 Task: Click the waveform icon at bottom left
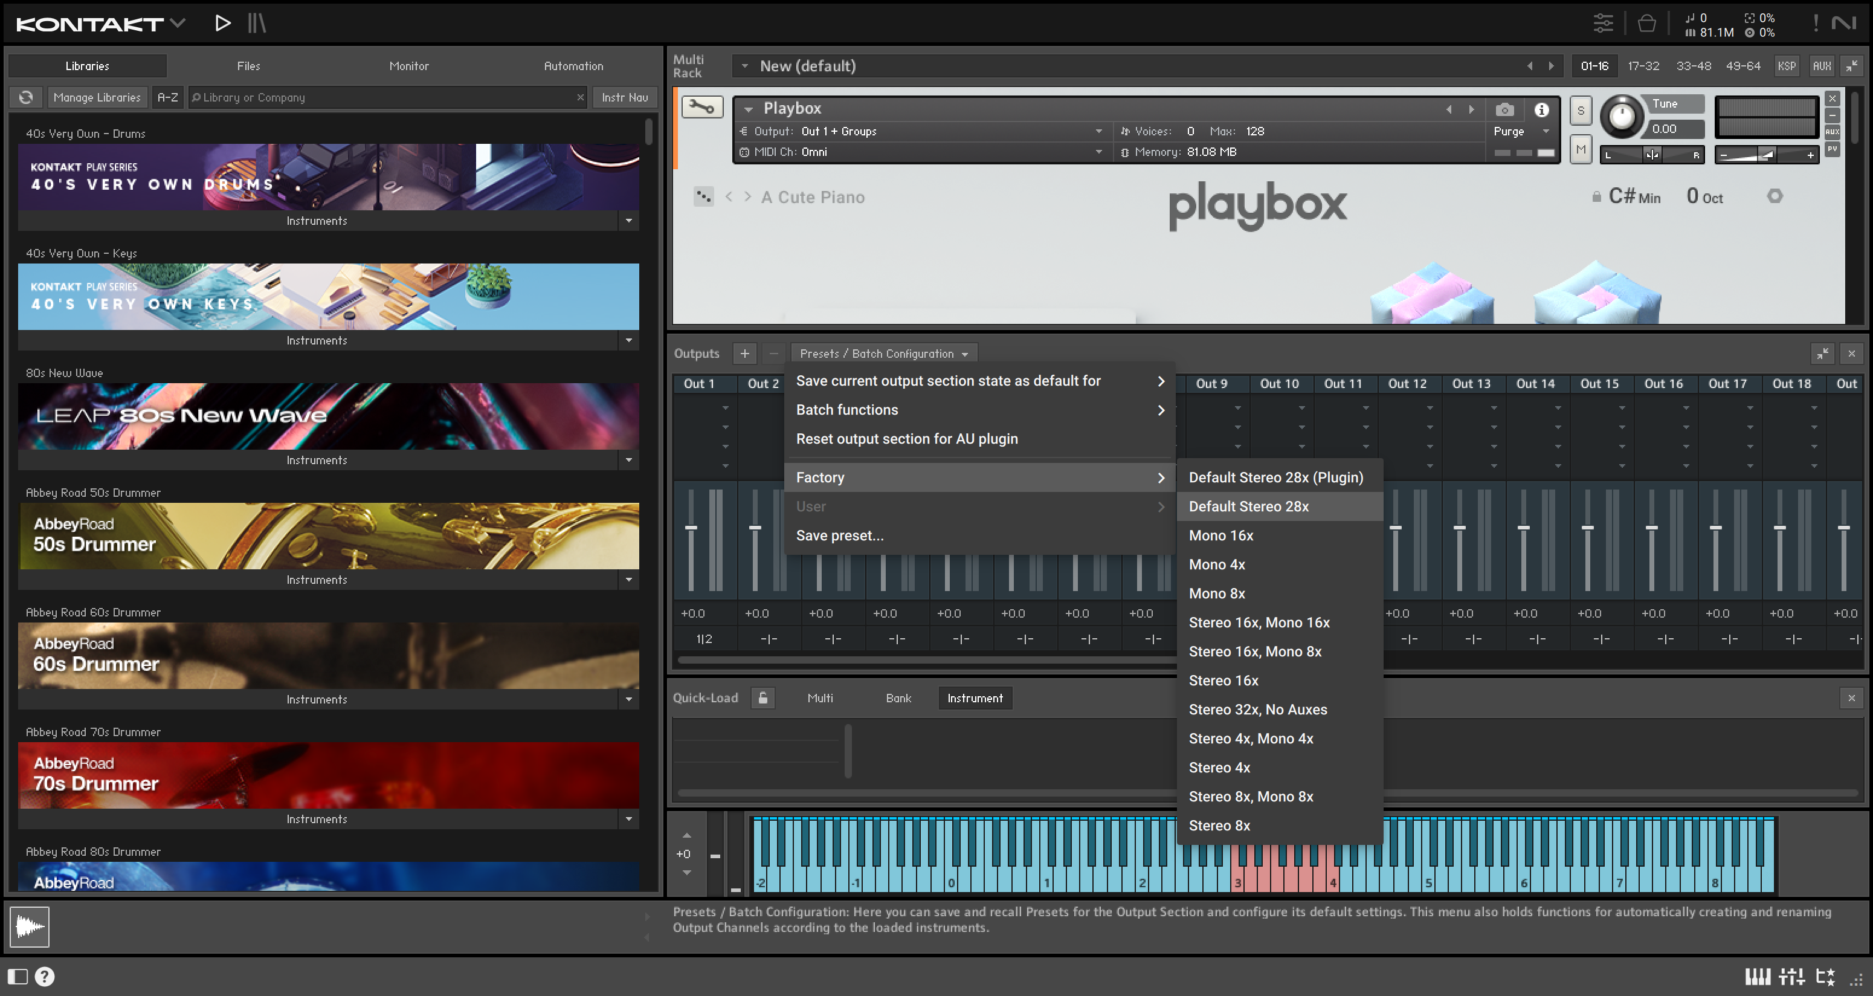[30, 926]
